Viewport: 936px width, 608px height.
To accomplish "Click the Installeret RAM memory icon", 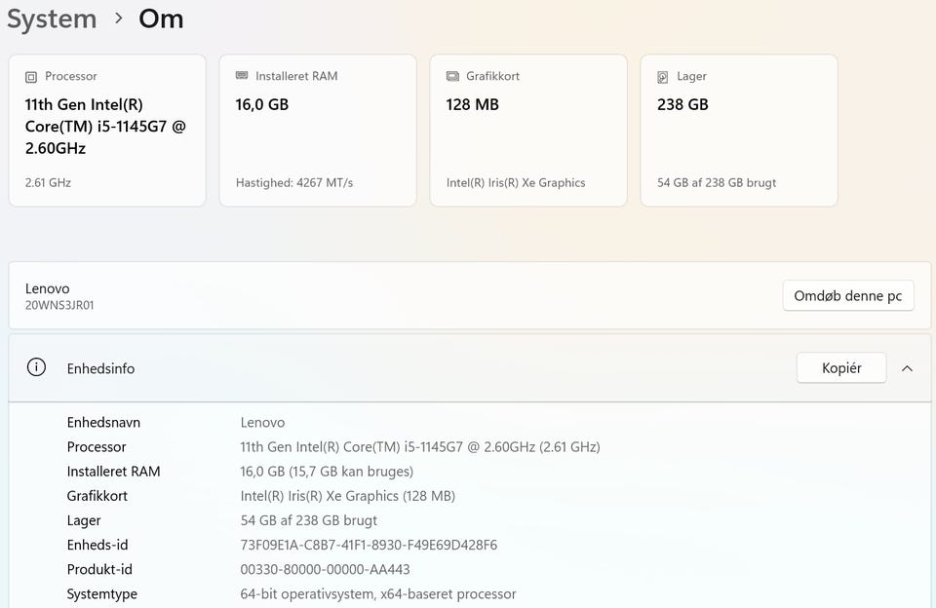I will pyautogui.click(x=242, y=76).
